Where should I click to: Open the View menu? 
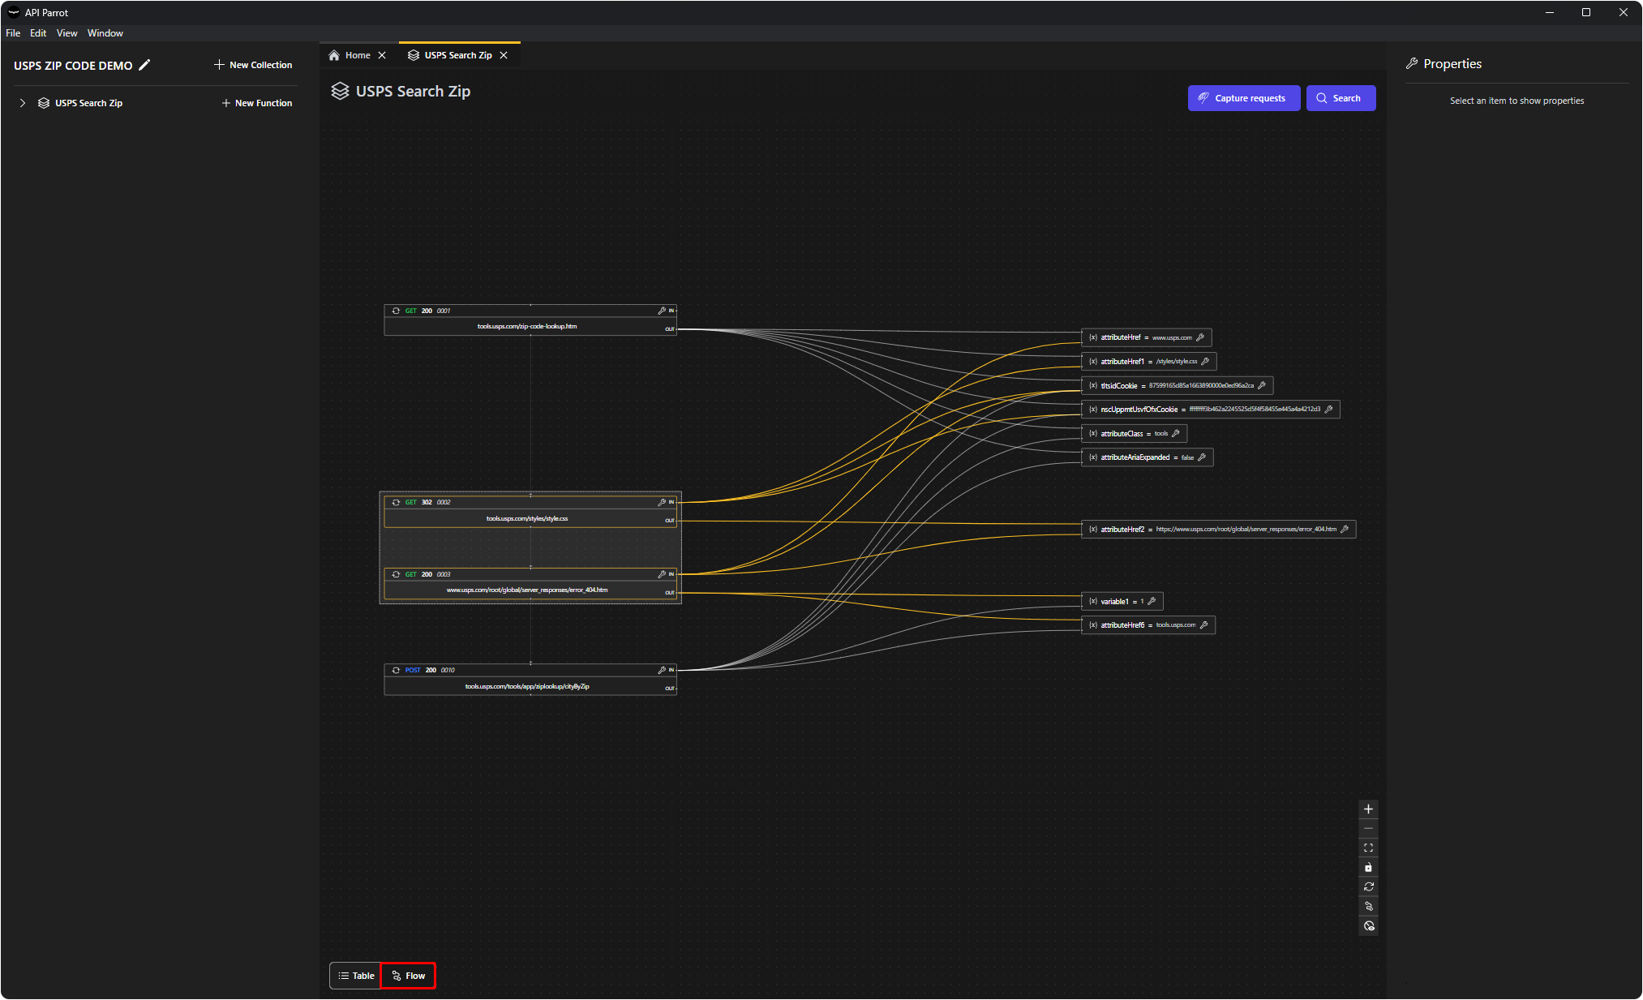[x=67, y=33]
